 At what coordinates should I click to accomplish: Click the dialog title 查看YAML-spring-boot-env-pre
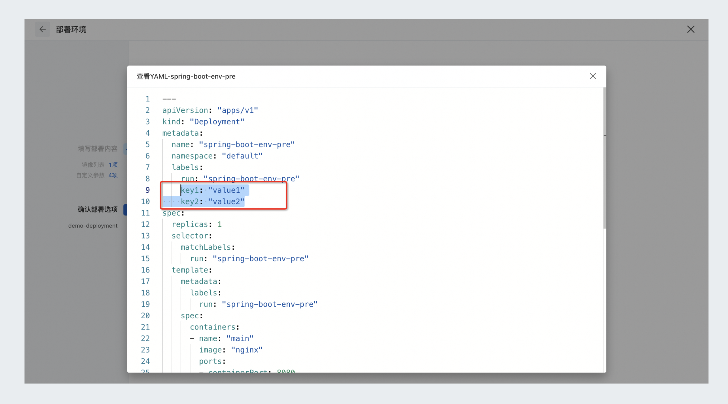click(186, 76)
